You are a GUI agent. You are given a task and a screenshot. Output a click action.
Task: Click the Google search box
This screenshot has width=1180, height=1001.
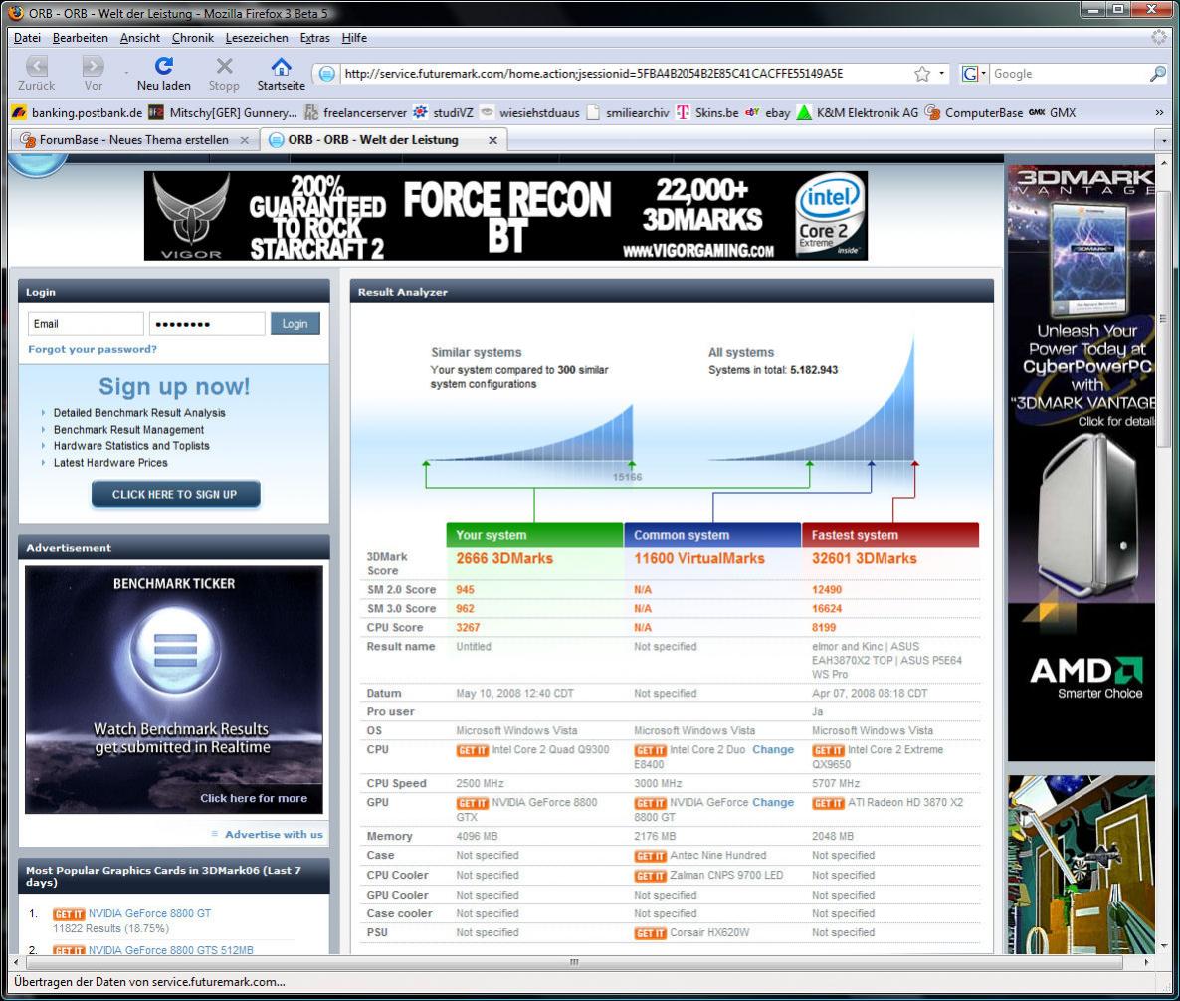click(1069, 74)
